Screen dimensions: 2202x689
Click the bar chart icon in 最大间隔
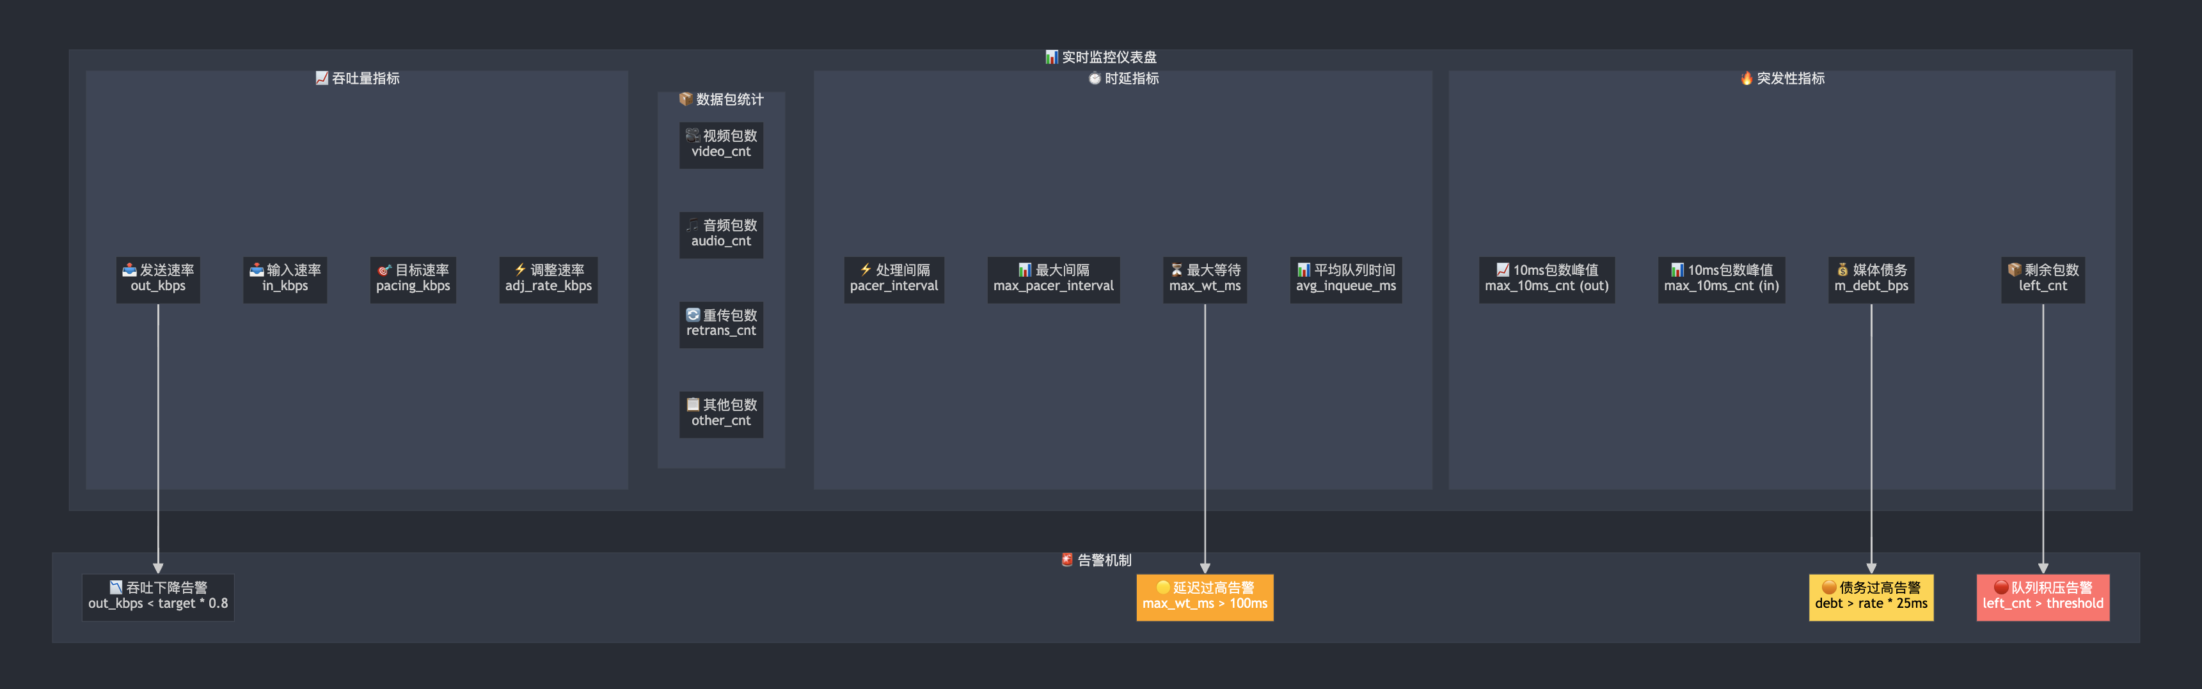click(x=1025, y=270)
